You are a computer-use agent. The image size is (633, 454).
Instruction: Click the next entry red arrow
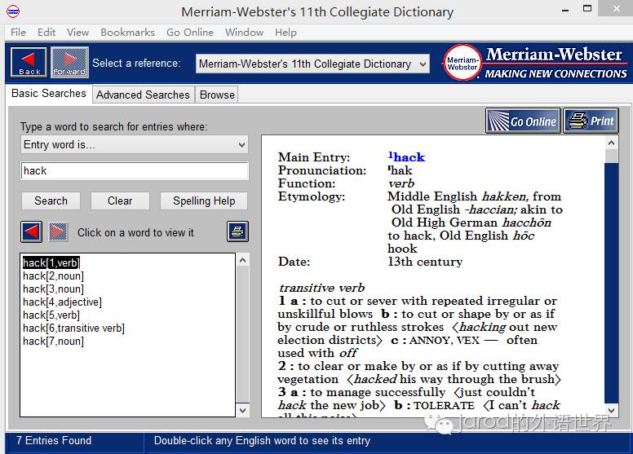[x=58, y=232]
